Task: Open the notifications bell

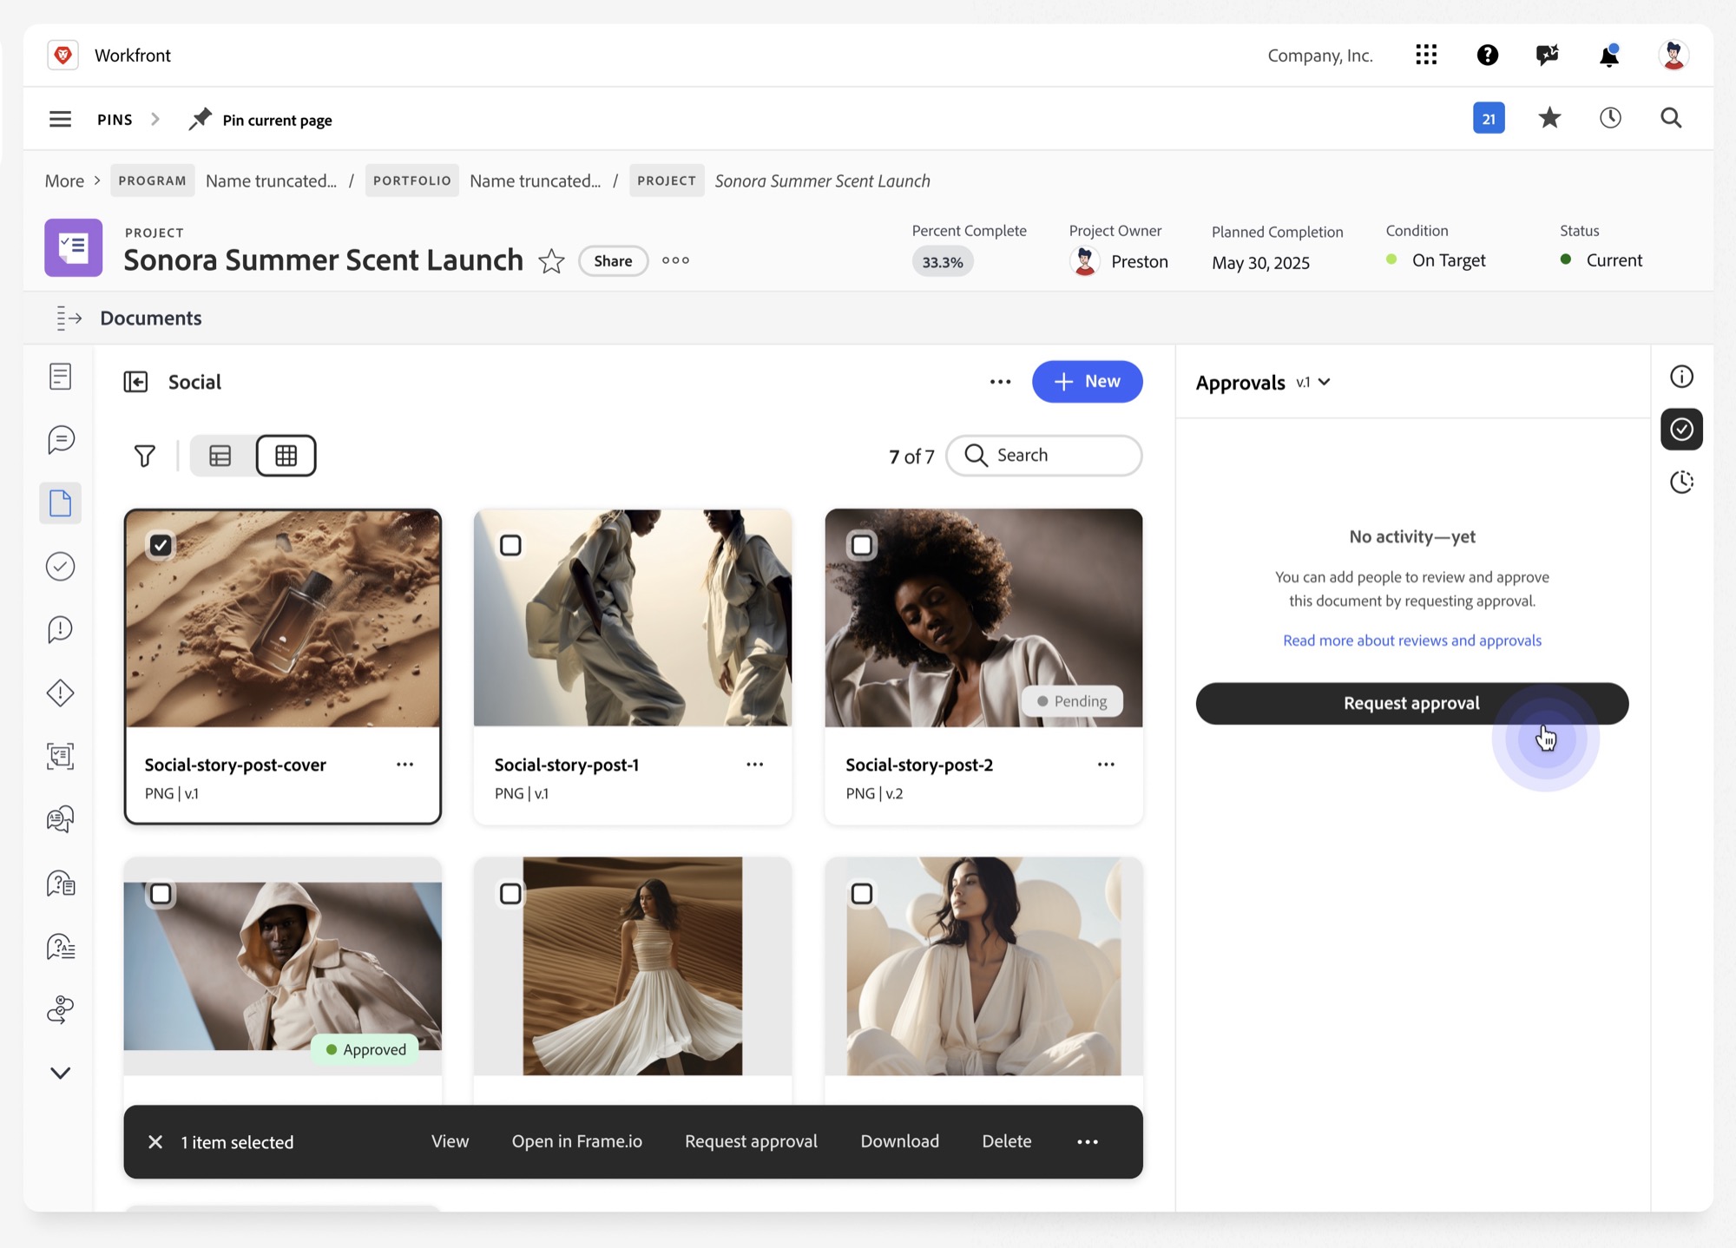Action: tap(1608, 56)
